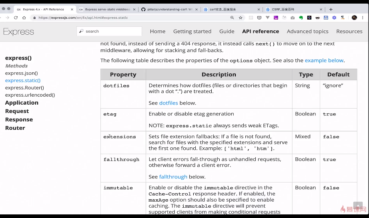369x218 pixels.
Task: Click the Express search field
Action: (109, 31)
